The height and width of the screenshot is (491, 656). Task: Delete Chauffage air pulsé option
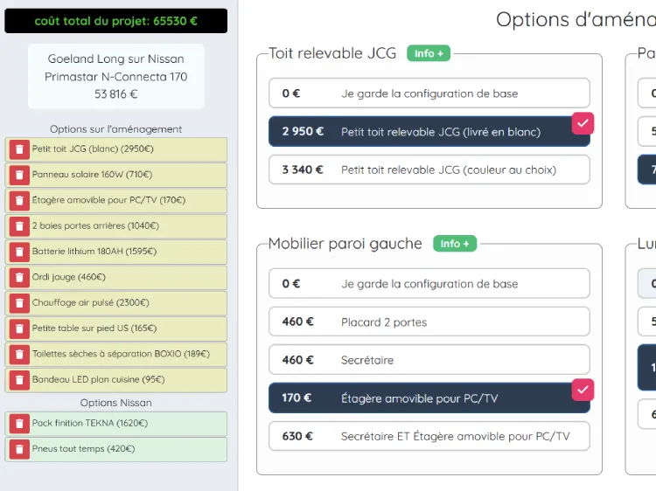(x=19, y=303)
